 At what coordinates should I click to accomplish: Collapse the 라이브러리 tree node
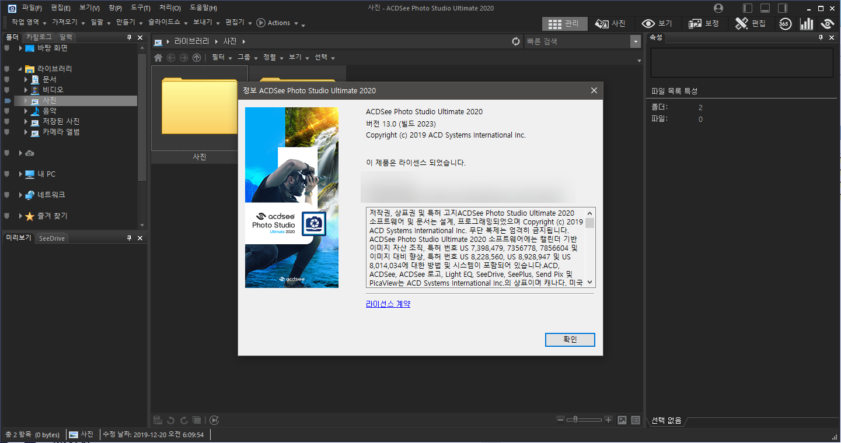tap(20, 69)
